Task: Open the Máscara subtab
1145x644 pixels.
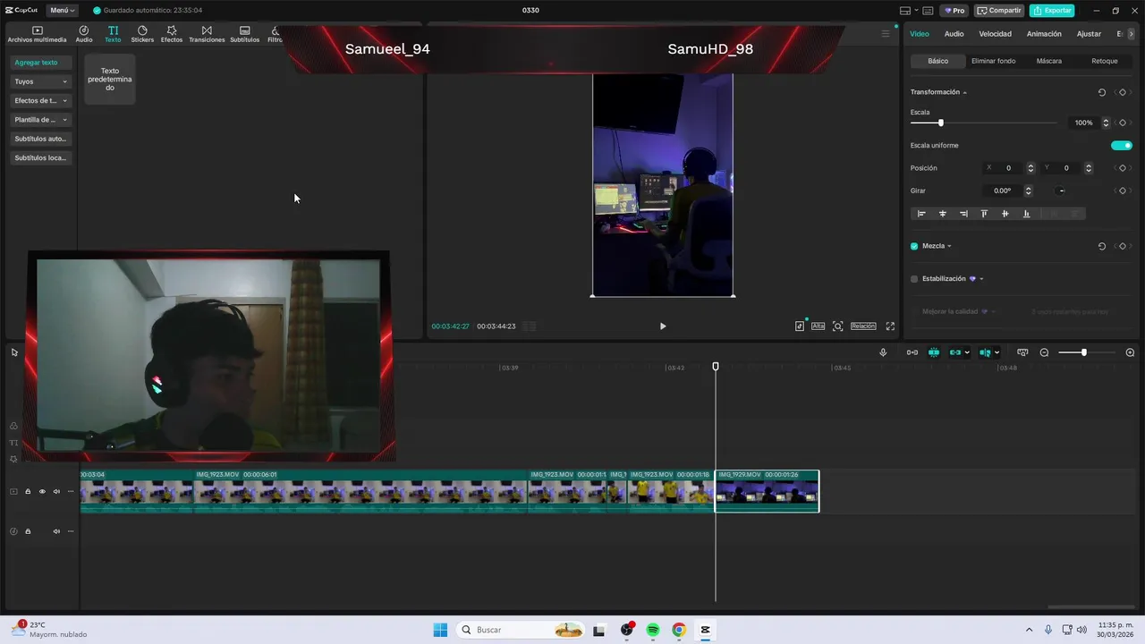Action: pyautogui.click(x=1048, y=61)
